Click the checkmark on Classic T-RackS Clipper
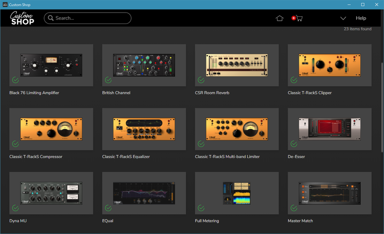Image resolution: width=384 pixels, height=234 pixels. point(294,80)
